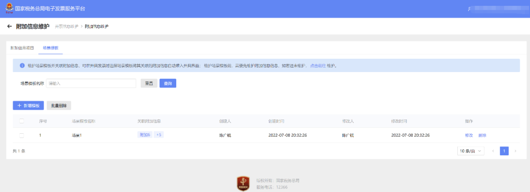Click the 共 1 条 total count text
The width and height of the screenshot is (530, 192).
[x=19, y=151]
